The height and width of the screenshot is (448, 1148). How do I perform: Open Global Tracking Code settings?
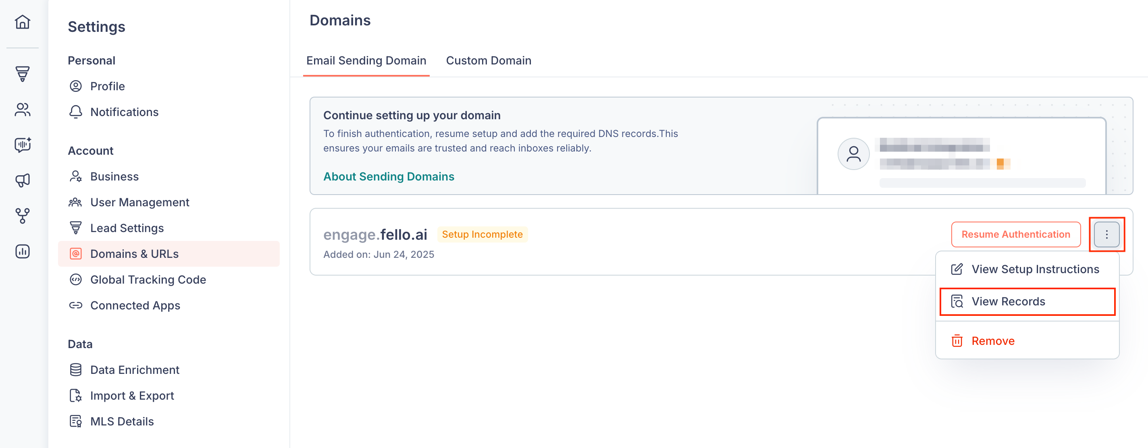(148, 280)
